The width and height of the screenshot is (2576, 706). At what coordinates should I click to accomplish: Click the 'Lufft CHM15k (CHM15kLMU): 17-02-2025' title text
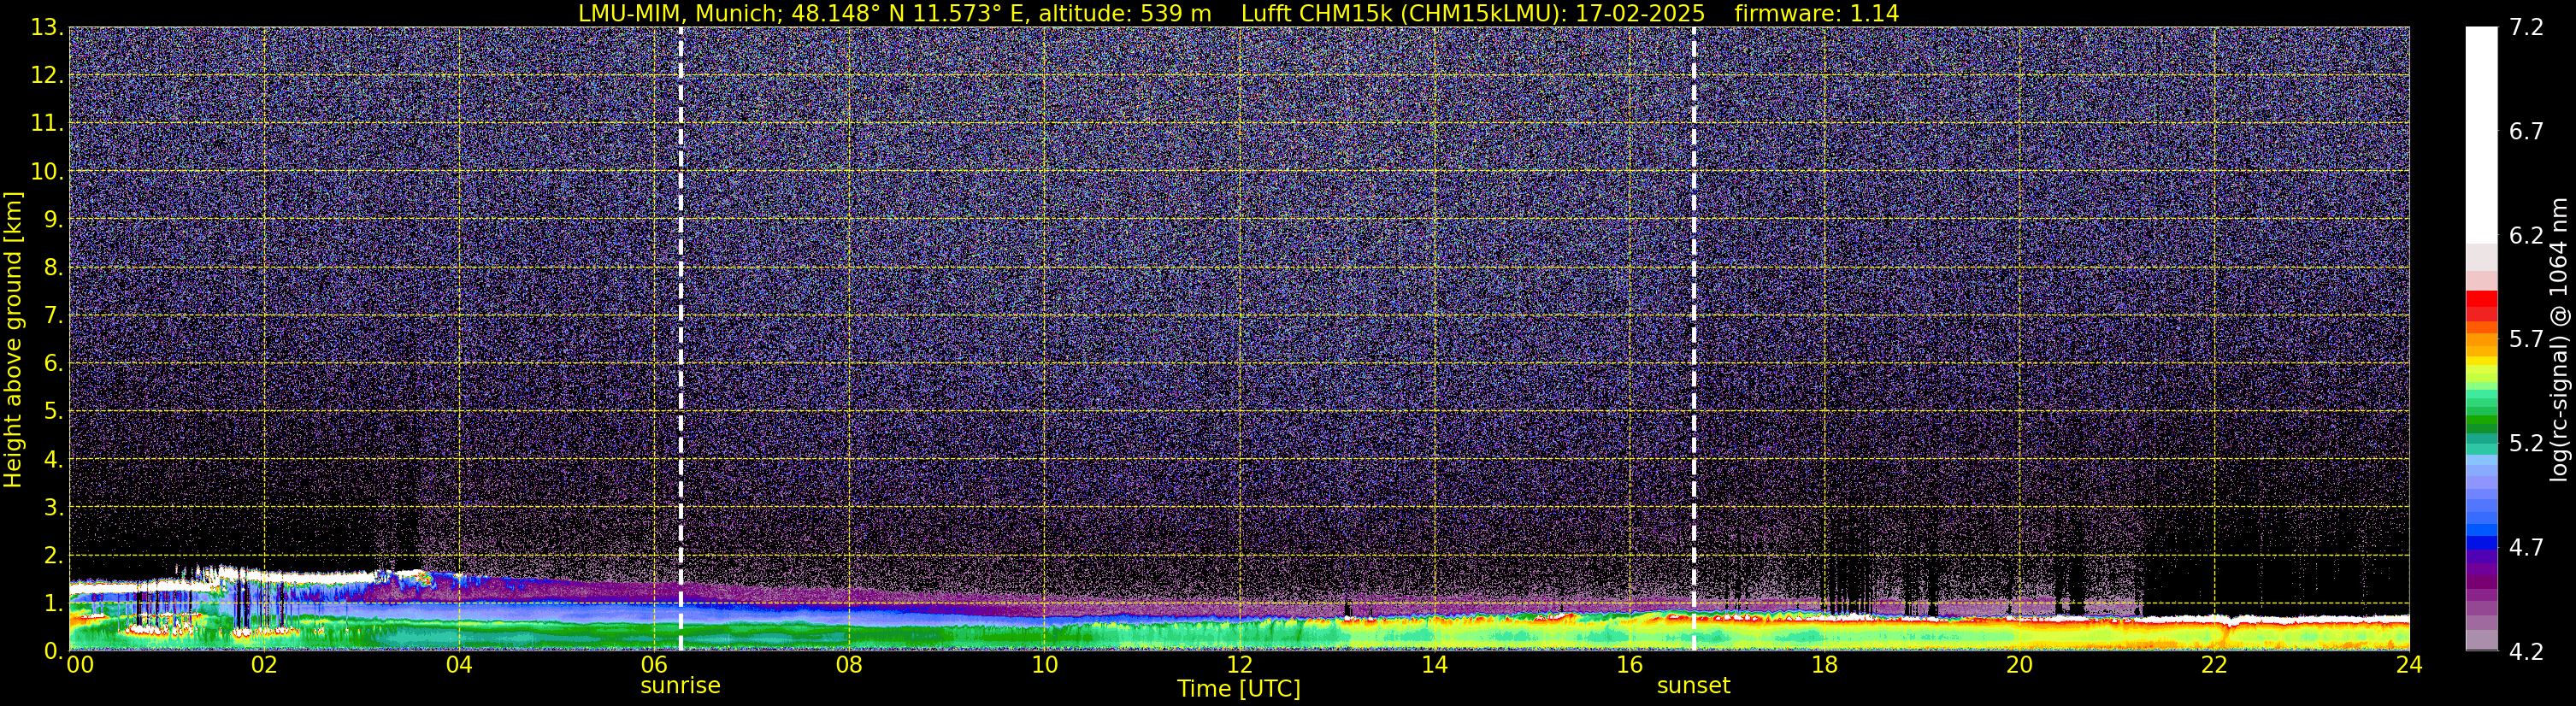click(x=1473, y=13)
